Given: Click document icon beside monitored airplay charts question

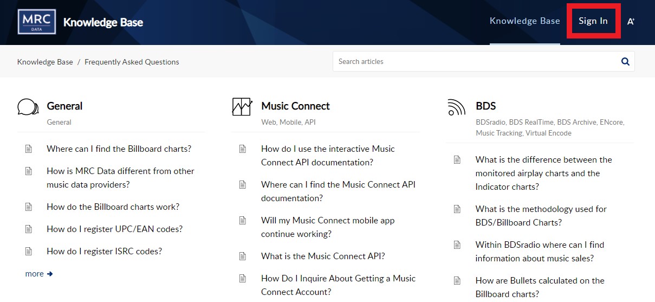Looking at the screenshot, I should (457, 160).
